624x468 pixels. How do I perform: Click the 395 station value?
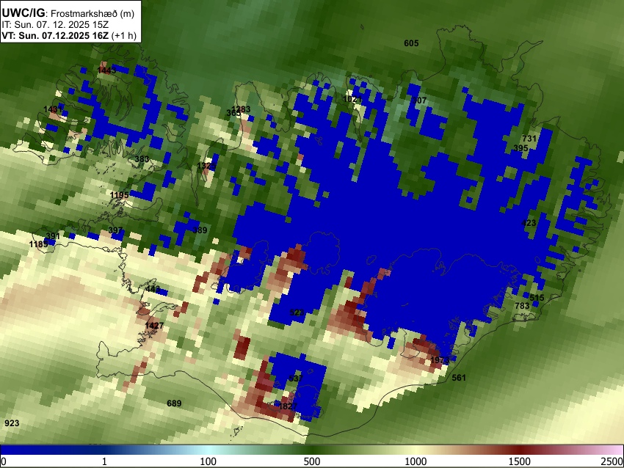click(520, 148)
